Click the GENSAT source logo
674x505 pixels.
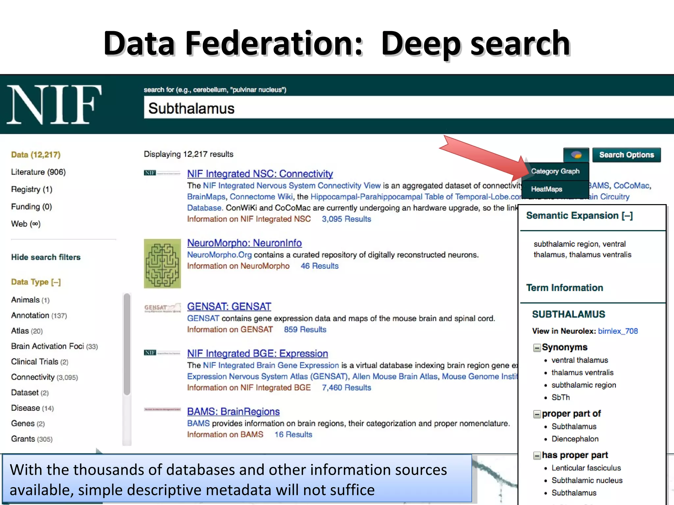pos(162,308)
